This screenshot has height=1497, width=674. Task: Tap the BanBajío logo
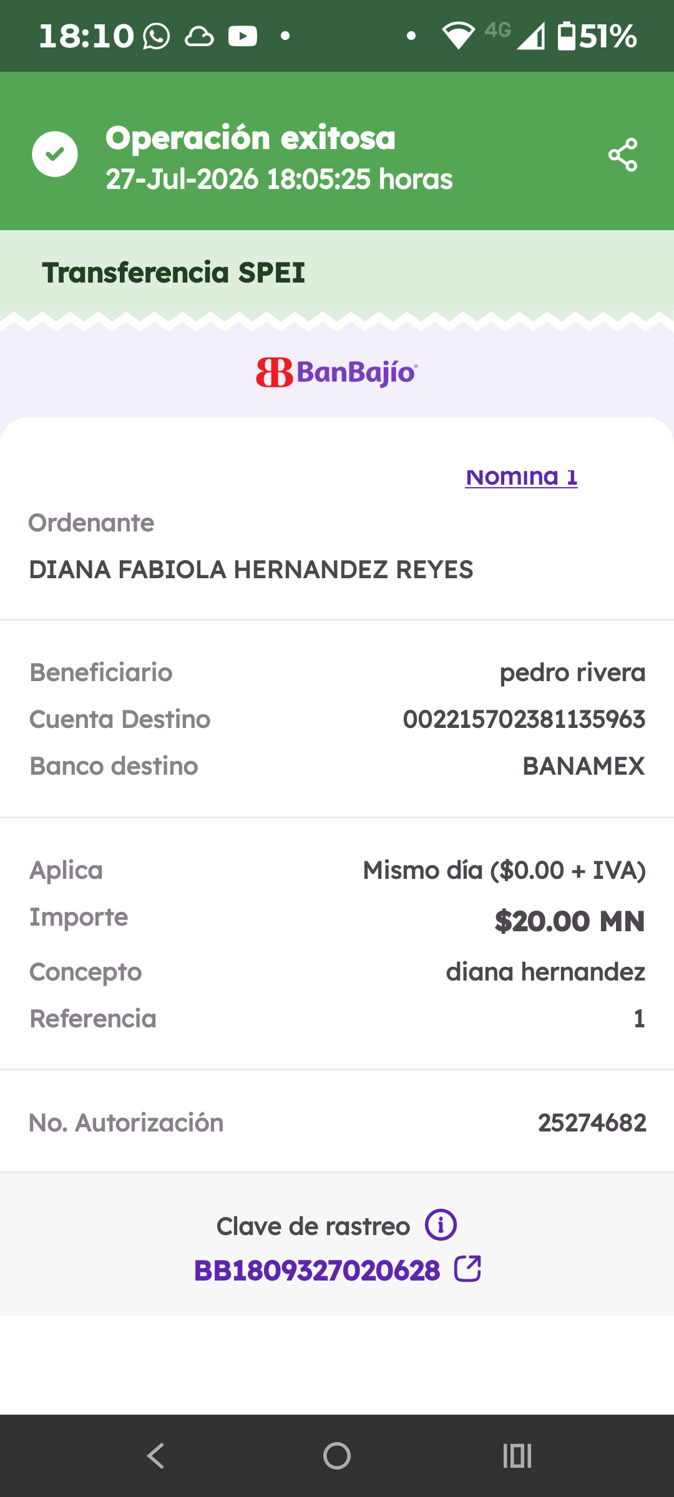[337, 372]
